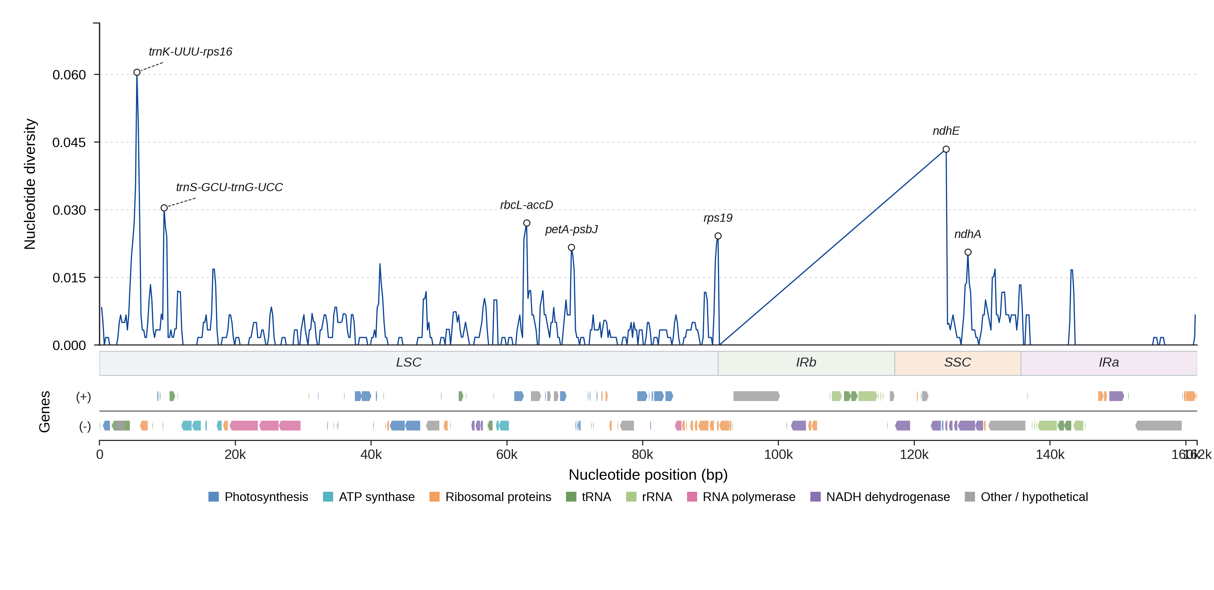Select the LSC region bar
Image resolution: width=1214 pixels, height=590 pixels.
[409, 363]
